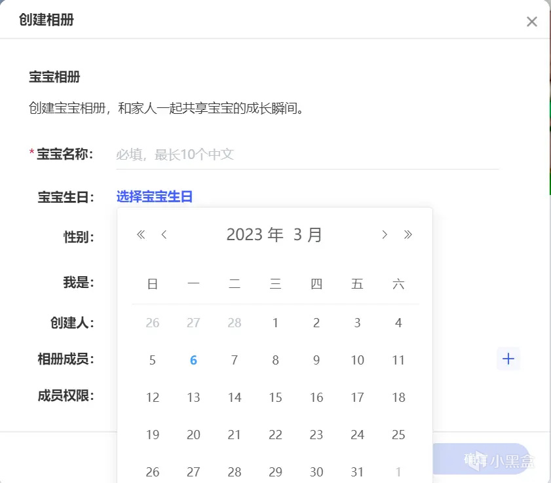Viewport: 551px width, 483px height.
Task: Select March 16 in the calendar
Action: click(316, 397)
